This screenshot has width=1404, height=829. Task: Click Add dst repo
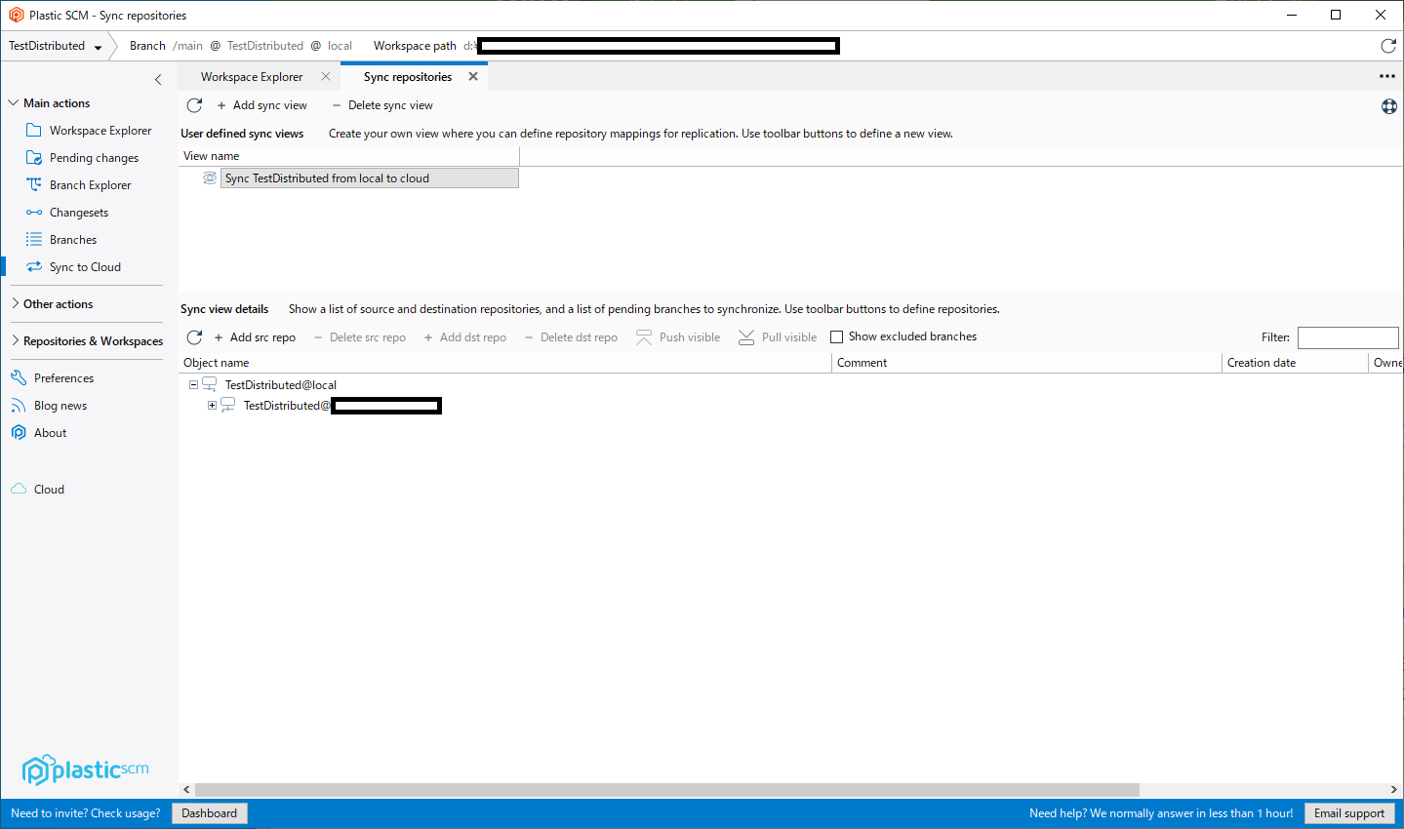click(464, 337)
